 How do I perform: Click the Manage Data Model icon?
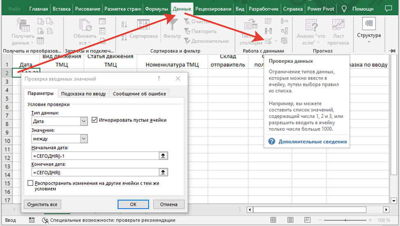[x=284, y=41]
